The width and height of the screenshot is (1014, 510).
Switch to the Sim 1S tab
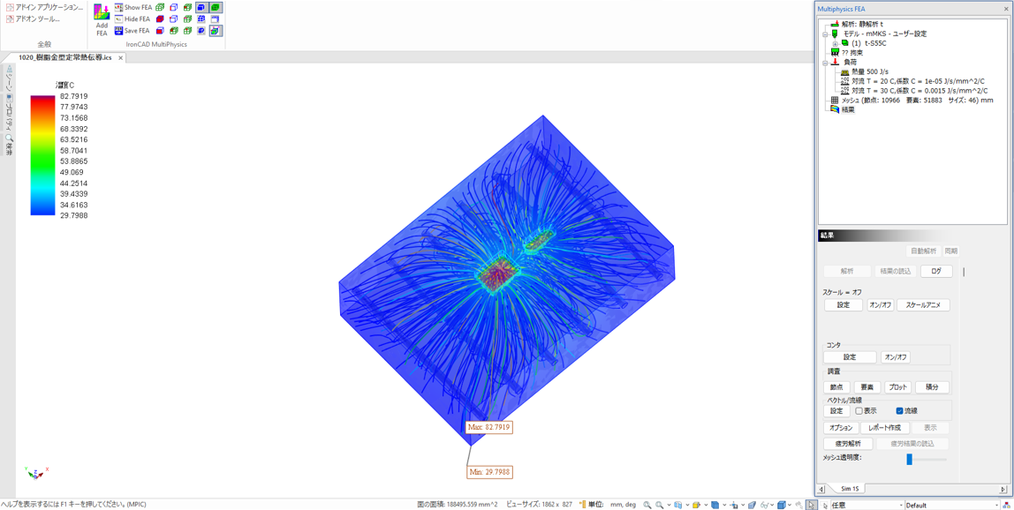click(850, 489)
